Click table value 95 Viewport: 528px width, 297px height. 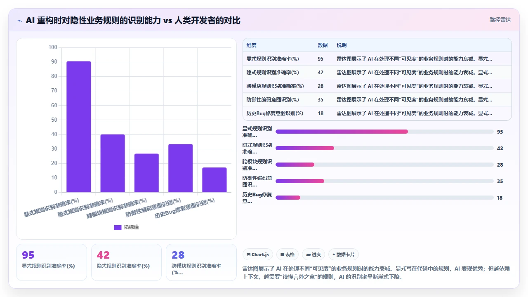321,59
